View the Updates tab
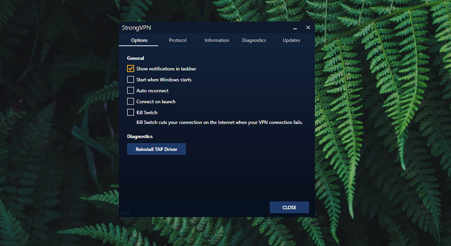Screen dimensions: 451x246 click(x=291, y=40)
